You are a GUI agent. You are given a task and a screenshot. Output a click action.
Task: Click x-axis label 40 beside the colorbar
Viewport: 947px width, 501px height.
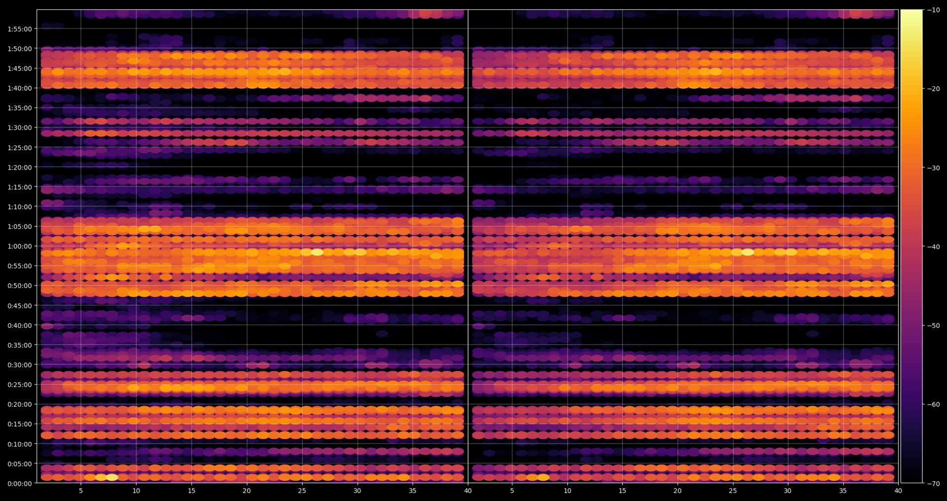click(x=898, y=491)
